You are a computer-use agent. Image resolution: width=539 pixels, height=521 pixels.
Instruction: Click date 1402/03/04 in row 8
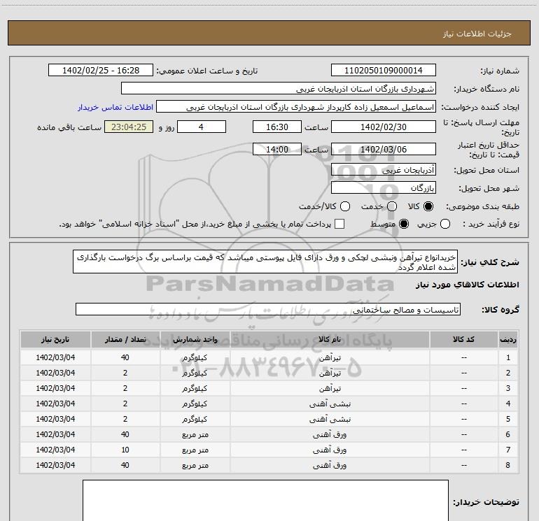point(55,465)
